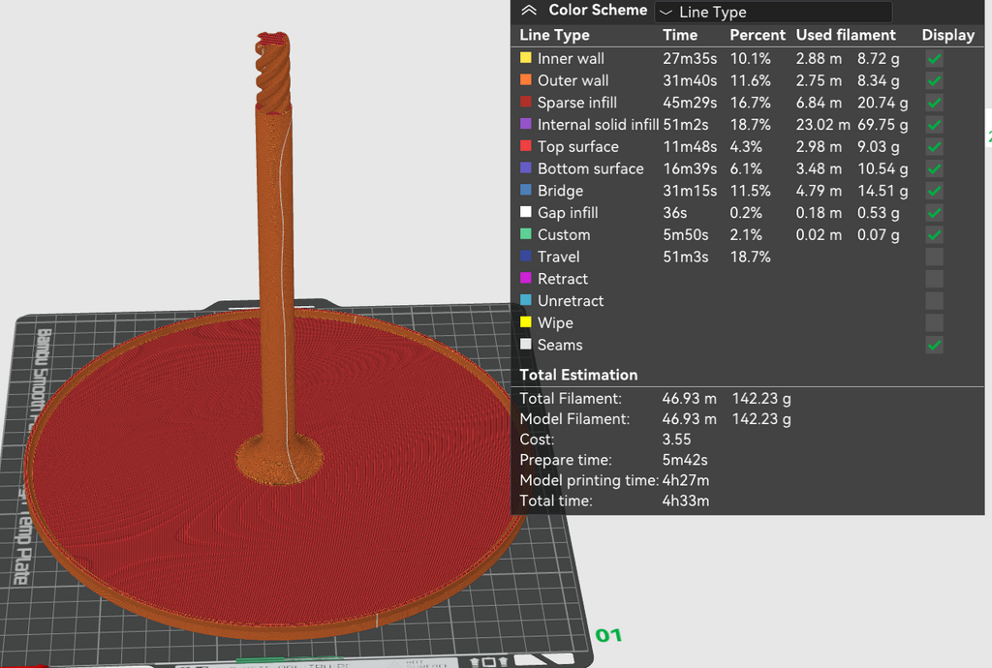Click the magenta Retract swatch icon
Screen dimensions: 992x668
[x=526, y=278]
